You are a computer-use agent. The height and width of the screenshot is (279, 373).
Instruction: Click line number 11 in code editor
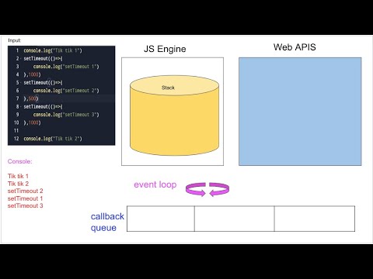16,130
